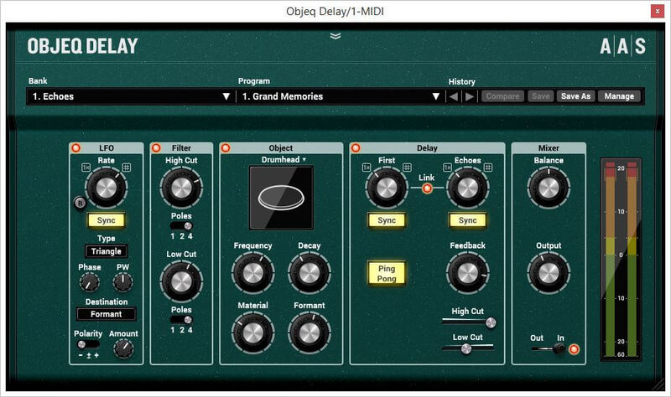Click the history forward arrow
Viewport: 671px width, 397px height.
469,96
